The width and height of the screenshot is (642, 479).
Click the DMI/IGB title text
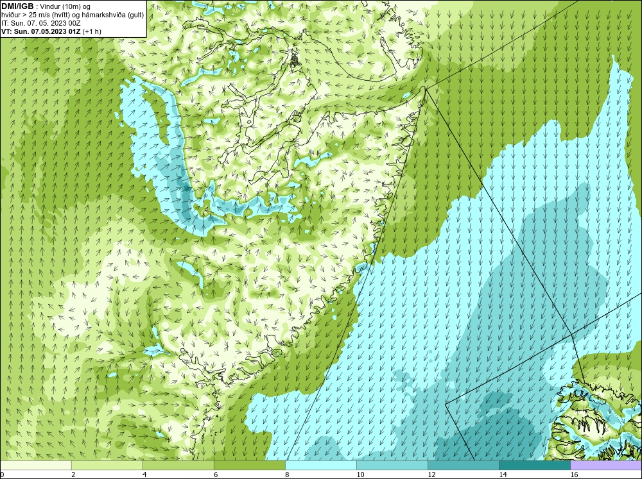coord(17,6)
